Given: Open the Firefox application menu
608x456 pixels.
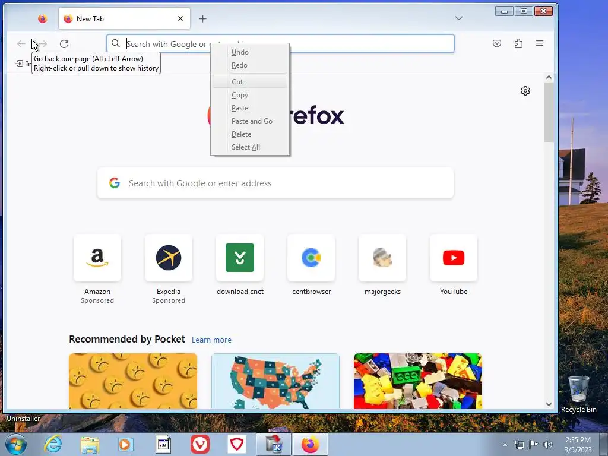Looking at the screenshot, I should [539, 43].
